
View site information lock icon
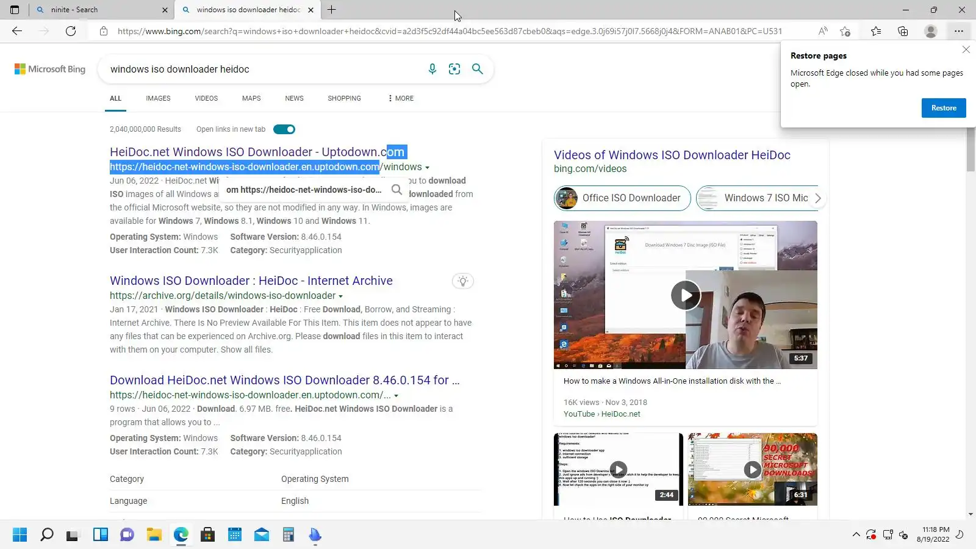(x=104, y=31)
